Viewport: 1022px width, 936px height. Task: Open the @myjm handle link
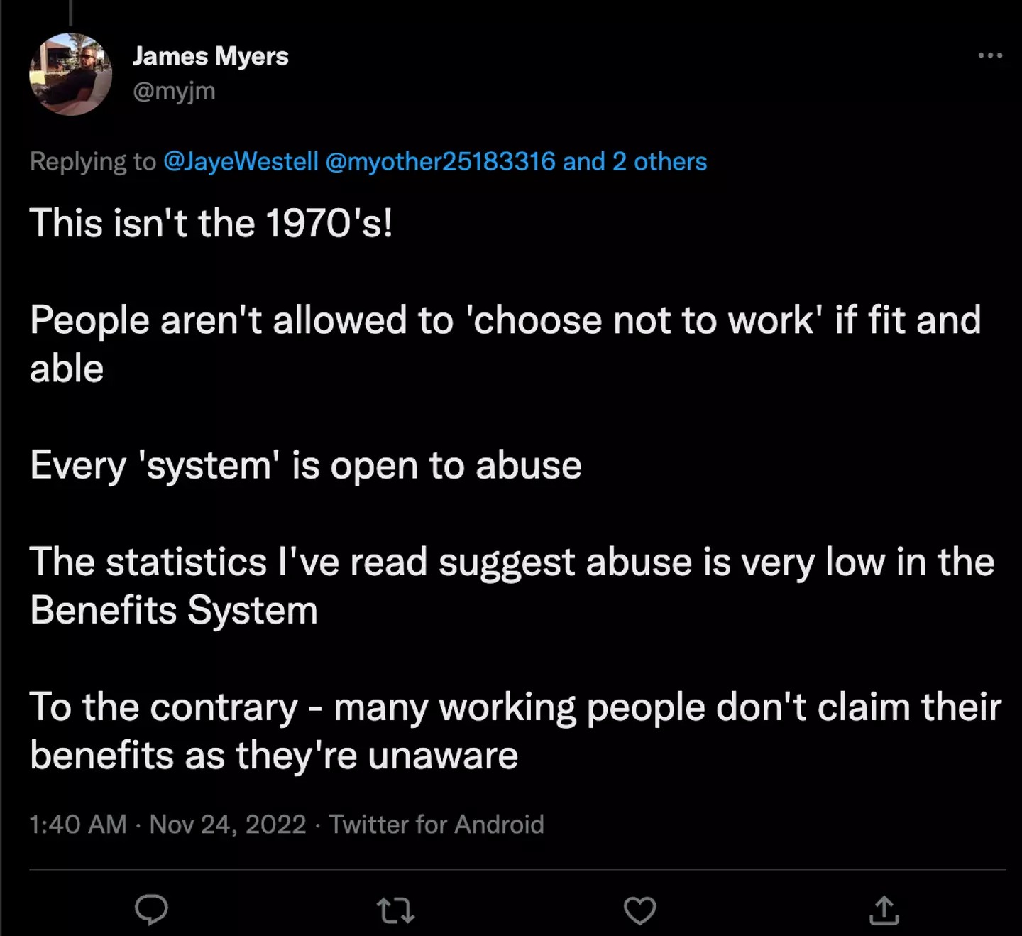(174, 91)
